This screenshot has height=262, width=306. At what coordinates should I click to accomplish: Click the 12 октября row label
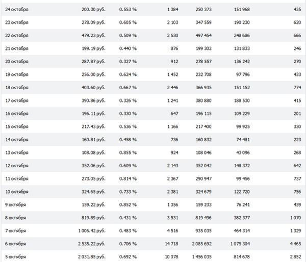16,166
